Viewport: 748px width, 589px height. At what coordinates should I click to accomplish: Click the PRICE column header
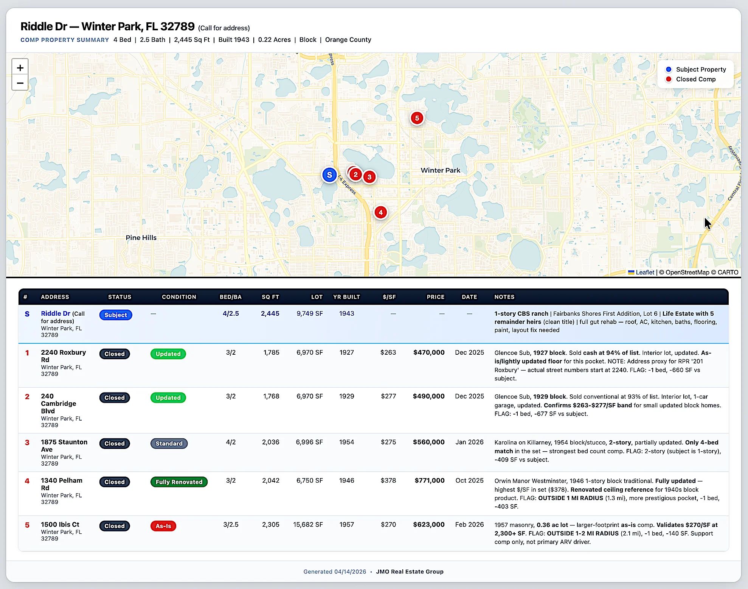click(x=435, y=297)
